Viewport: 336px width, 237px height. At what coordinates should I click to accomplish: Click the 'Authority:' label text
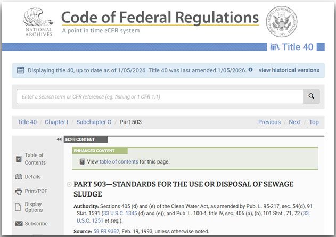86,206
